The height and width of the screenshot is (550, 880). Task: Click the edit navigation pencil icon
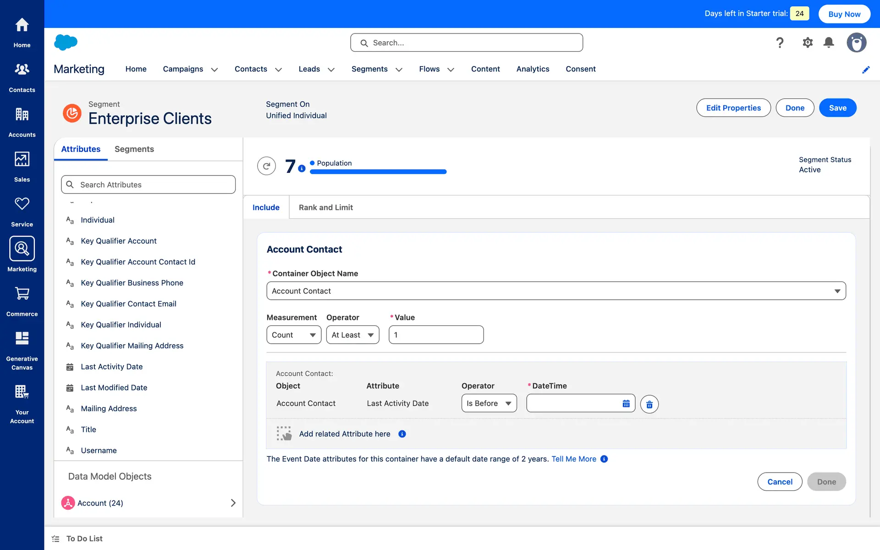866,70
